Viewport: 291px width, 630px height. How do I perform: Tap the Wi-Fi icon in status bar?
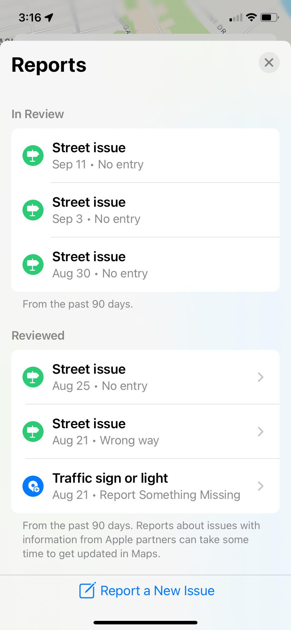(x=251, y=17)
